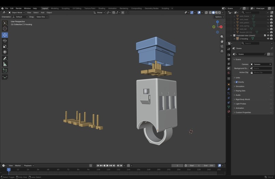Image resolution: width=275 pixels, height=179 pixels.
Task: Open the Material properties tab
Action: point(229,112)
